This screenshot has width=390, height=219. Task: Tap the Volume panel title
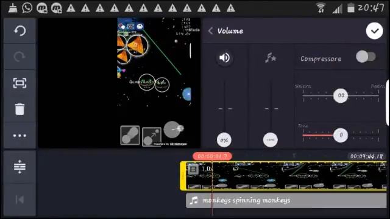[x=230, y=31]
